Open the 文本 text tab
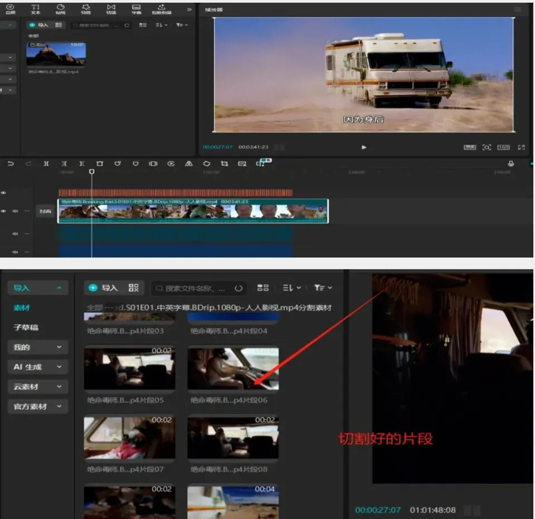This screenshot has height=519, width=535. (36, 9)
